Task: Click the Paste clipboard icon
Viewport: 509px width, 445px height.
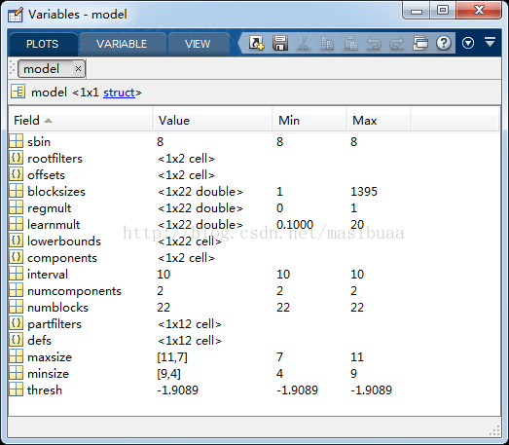Action: coord(350,44)
